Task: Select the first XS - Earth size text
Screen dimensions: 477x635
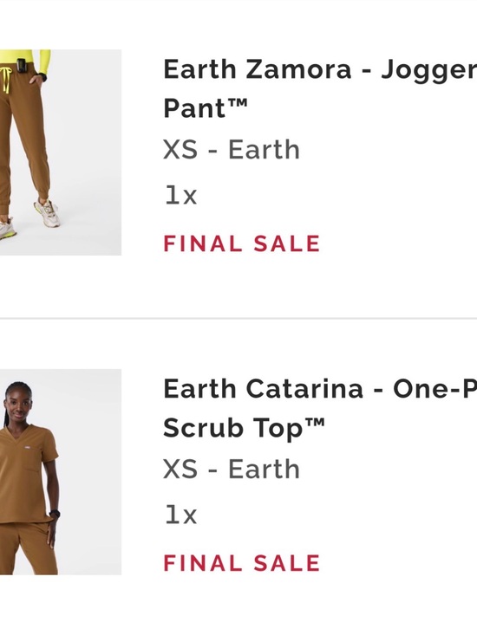Action: coord(232,149)
